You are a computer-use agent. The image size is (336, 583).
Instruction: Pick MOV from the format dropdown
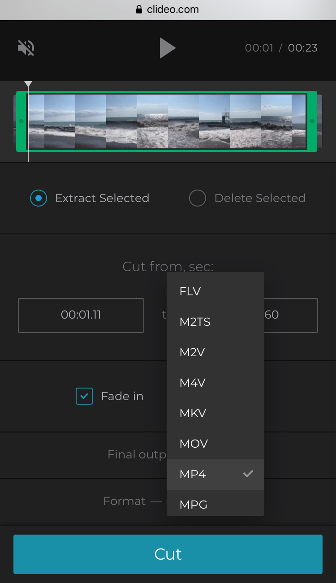pos(193,444)
